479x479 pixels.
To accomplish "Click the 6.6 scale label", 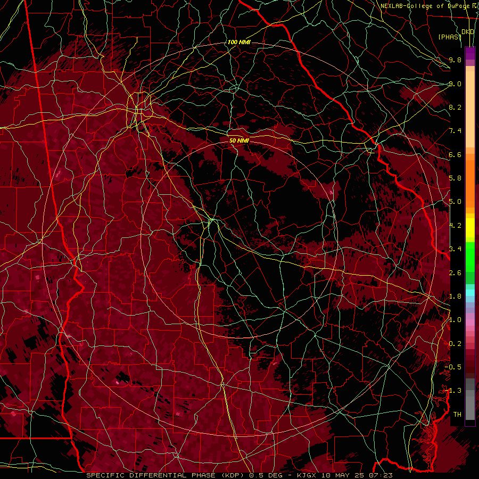I will pos(455,154).
